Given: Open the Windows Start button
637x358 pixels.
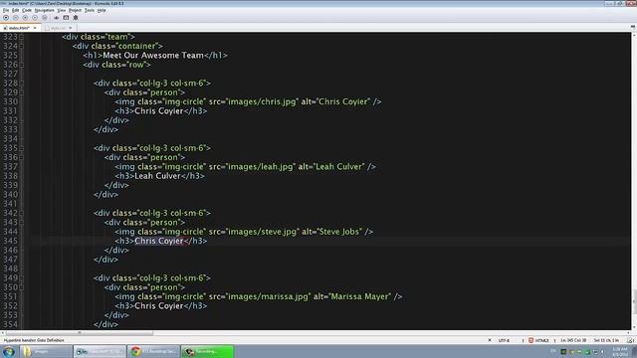Looking at the screenshot, I should coord(9,351).
